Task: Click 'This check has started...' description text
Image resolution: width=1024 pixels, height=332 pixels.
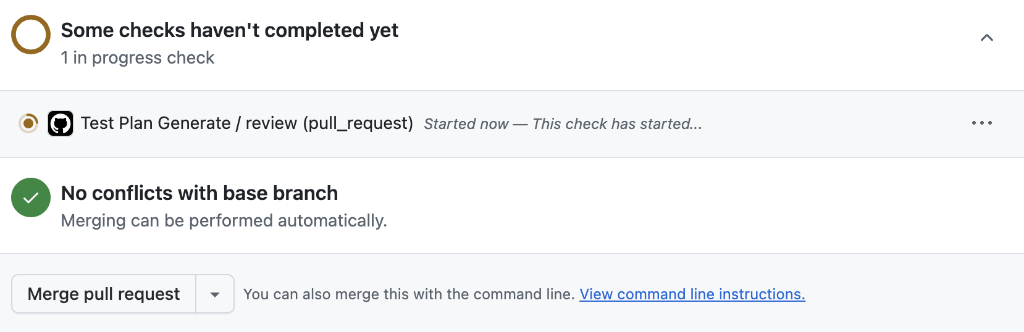Action: click(x=616, y=124)
